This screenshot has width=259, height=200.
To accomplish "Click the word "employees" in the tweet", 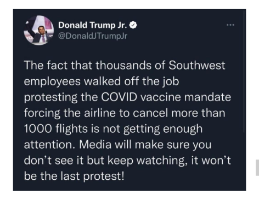I will coord(52,81).
